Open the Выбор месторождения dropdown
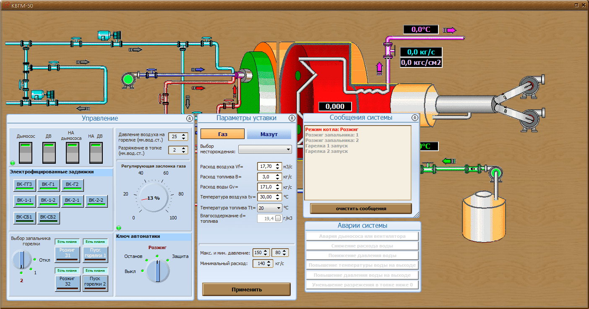 [x=265, y=149]
